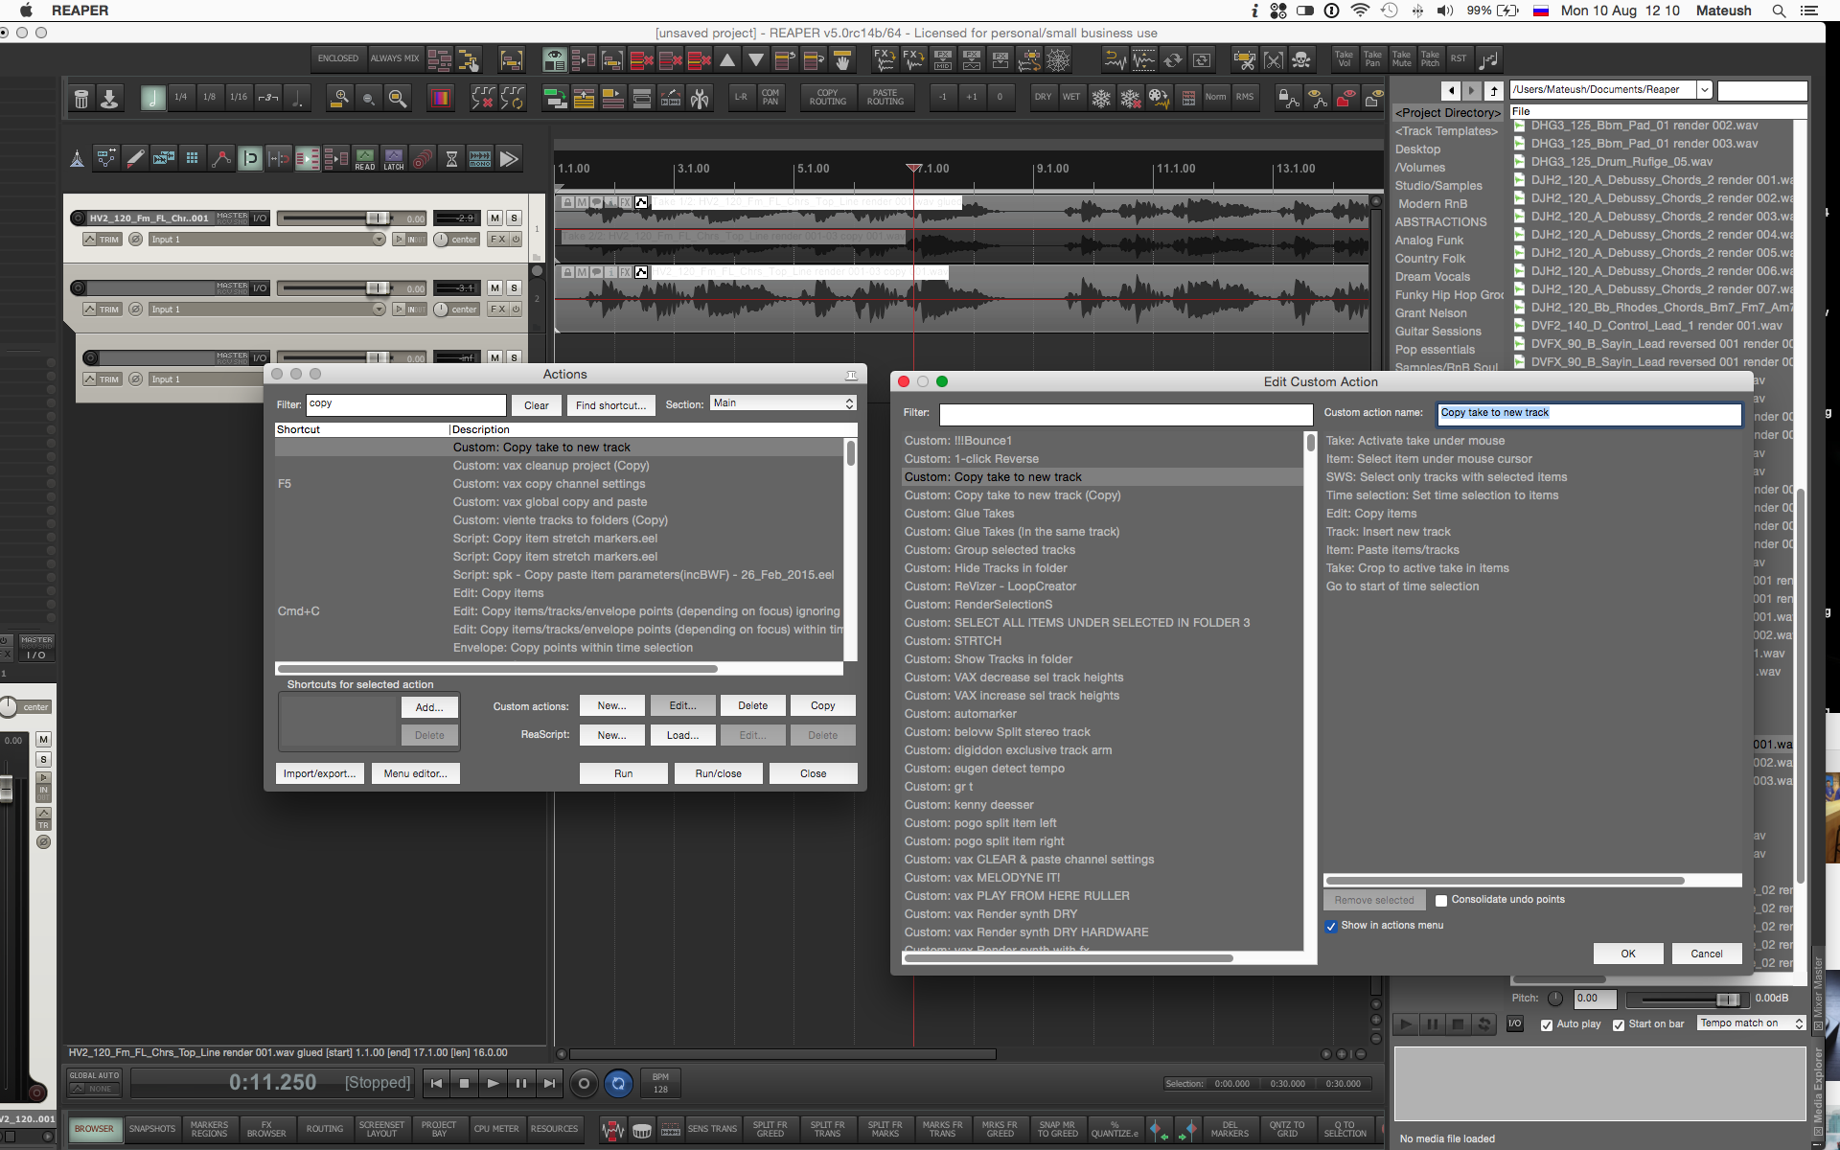The height and width of the screenshot is (1150, 1840).
Task: Toggle the READ automation mode button
Action: 365,158
